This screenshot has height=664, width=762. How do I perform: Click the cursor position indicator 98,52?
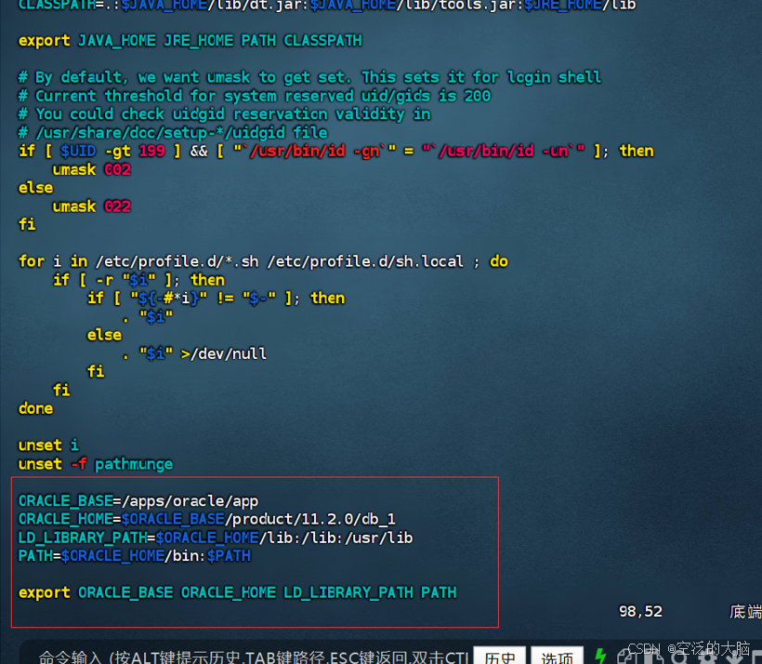[x=640, y=611]
